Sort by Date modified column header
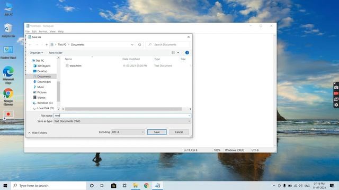339x190 pixels. pos(131,59)
